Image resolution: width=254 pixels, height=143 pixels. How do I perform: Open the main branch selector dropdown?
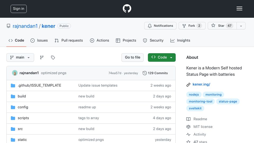point(20,57)
